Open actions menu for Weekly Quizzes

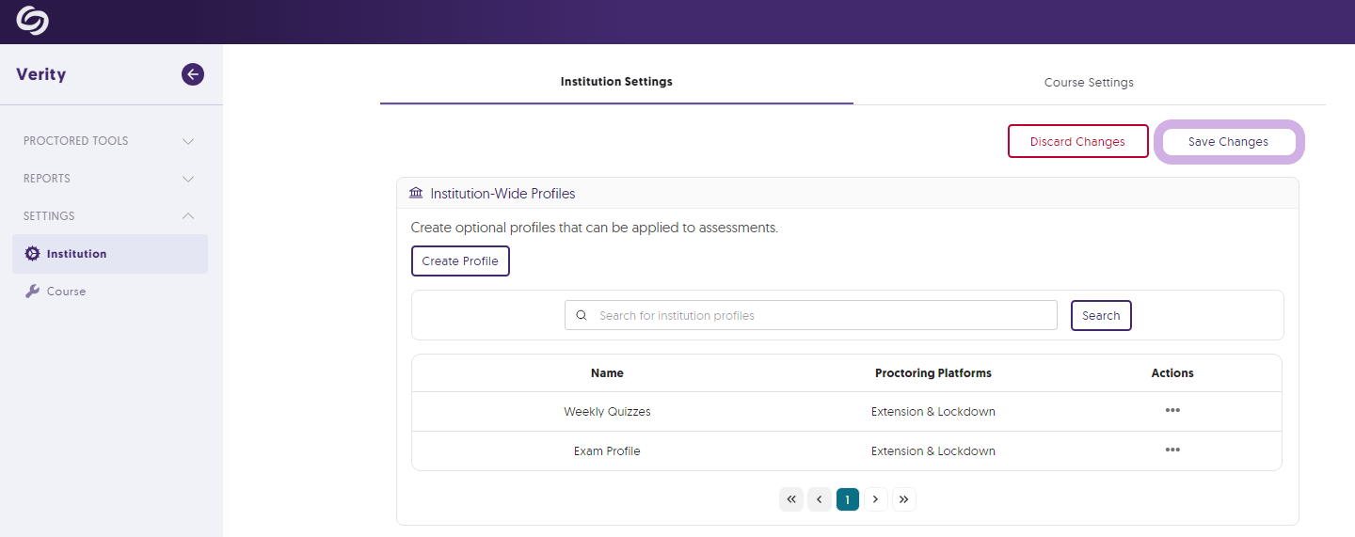tap(1172, 411)
